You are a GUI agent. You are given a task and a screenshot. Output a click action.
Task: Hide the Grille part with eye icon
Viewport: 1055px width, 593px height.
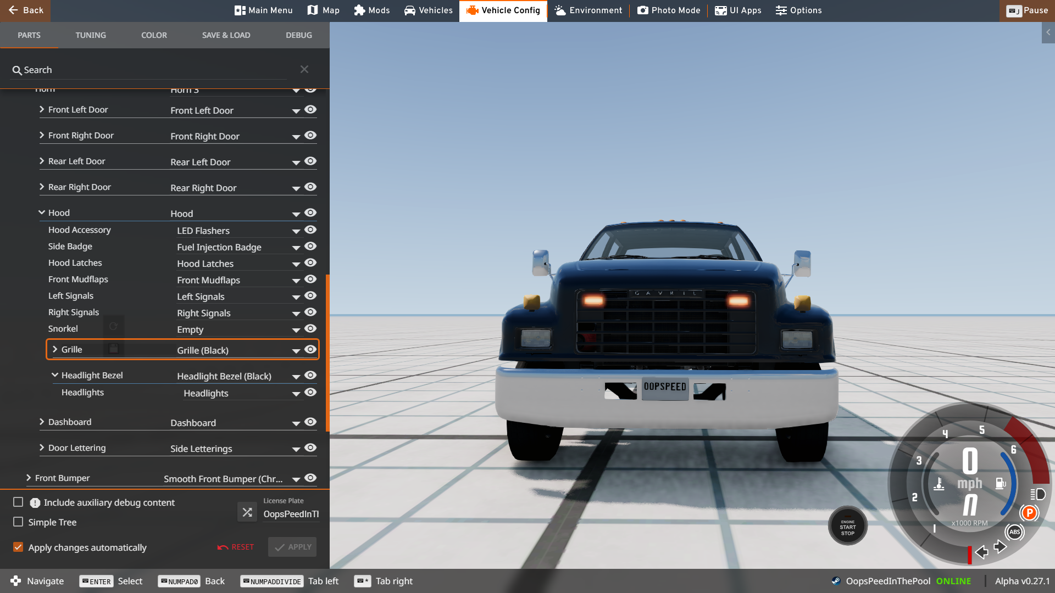coord(310,350)
